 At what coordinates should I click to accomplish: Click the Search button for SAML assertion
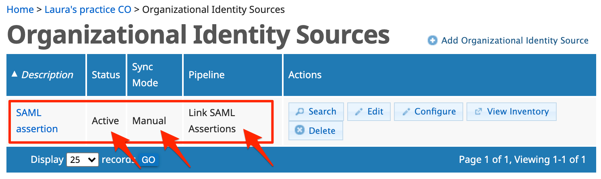click(x=316, y=112)
